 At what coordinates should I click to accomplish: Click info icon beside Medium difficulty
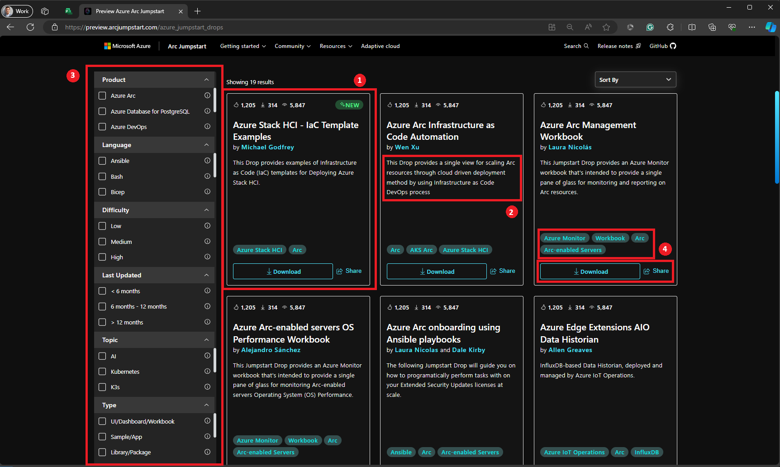(207, 241)
